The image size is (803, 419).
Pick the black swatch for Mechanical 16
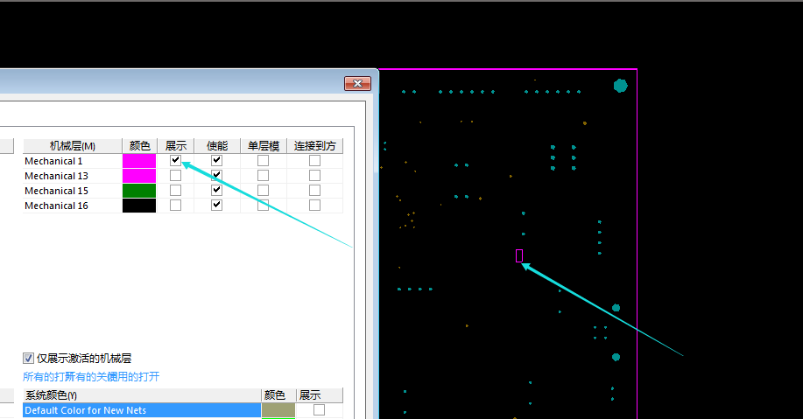pos(139,206)
